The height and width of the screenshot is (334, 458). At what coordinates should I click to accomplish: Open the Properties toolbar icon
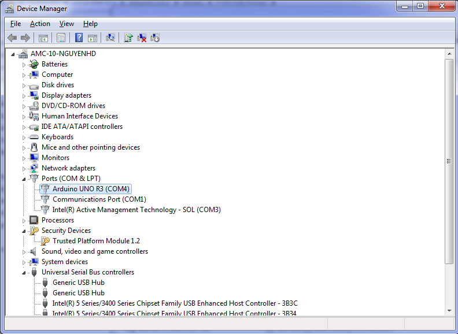click(61, 38)
